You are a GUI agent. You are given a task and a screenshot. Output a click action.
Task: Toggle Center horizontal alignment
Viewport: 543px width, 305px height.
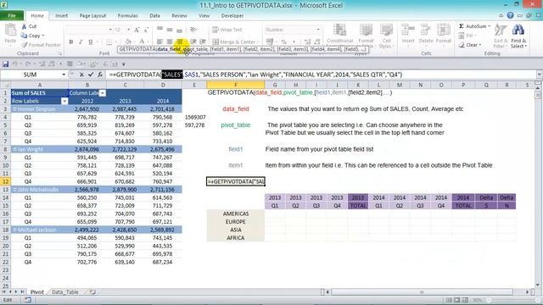pos(170,42)
